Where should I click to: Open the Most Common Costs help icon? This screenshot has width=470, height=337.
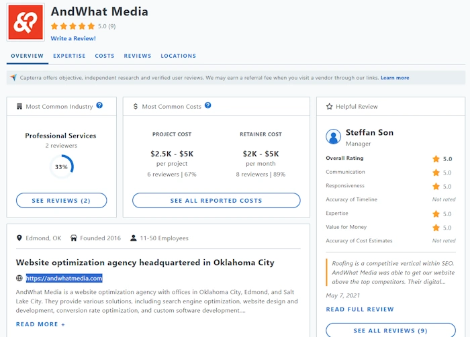point(207,105)
